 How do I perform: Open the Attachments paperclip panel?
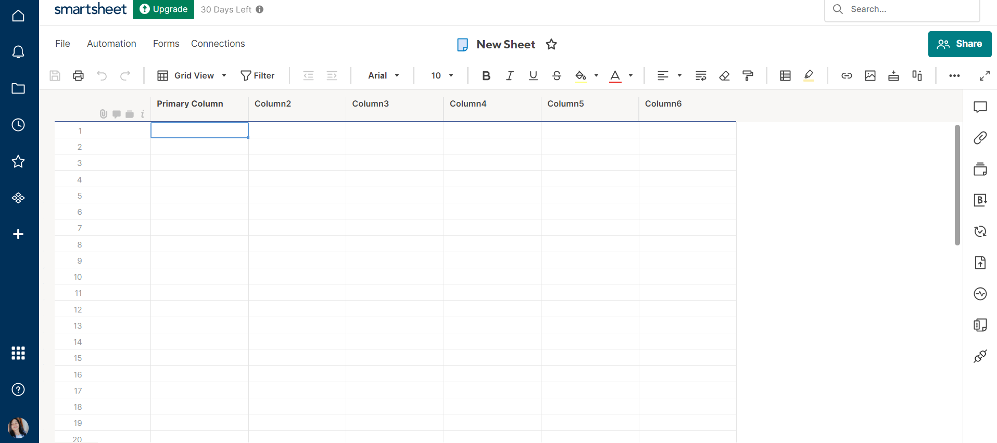coord(980,138)
